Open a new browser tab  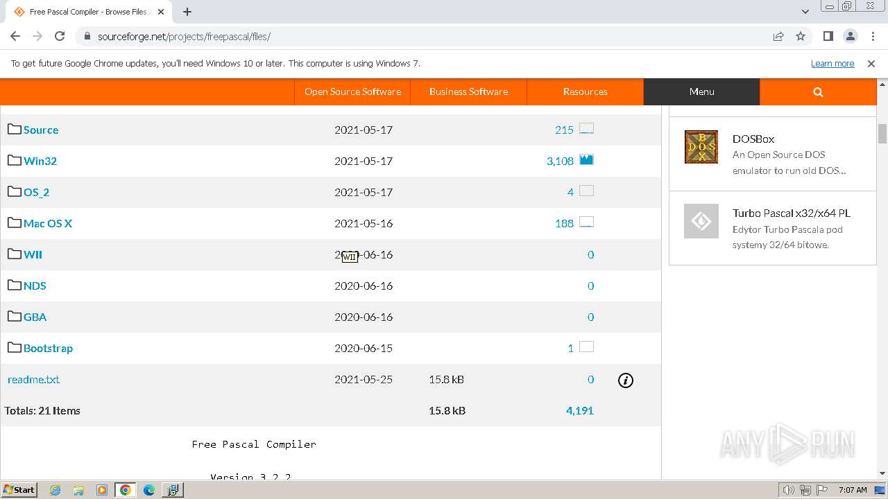click(x=187, y=12)
